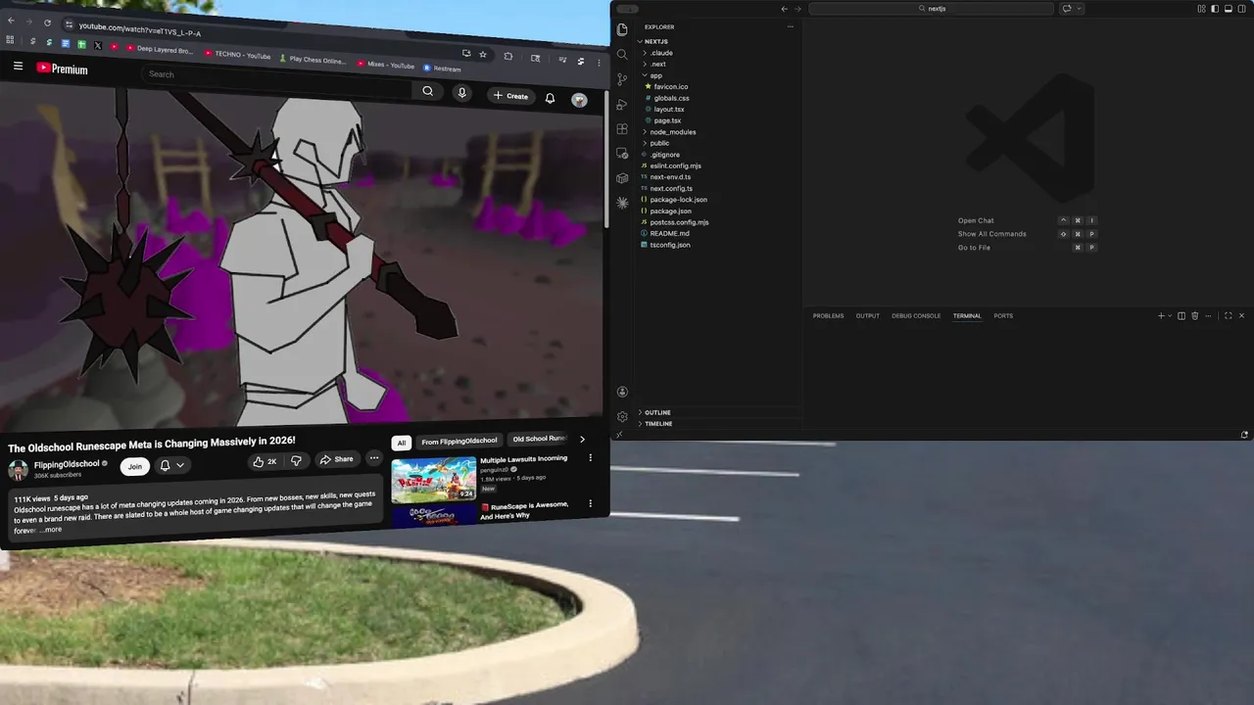Add a new terminal with plus icon
This screenshot has height=705, width=1254.
(x=1161, y=315)
